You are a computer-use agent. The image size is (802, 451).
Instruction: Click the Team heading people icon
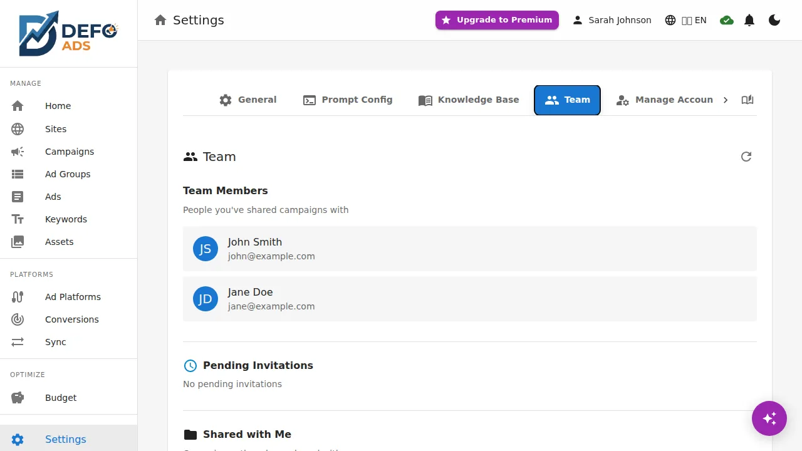click(x=190, y=157)
